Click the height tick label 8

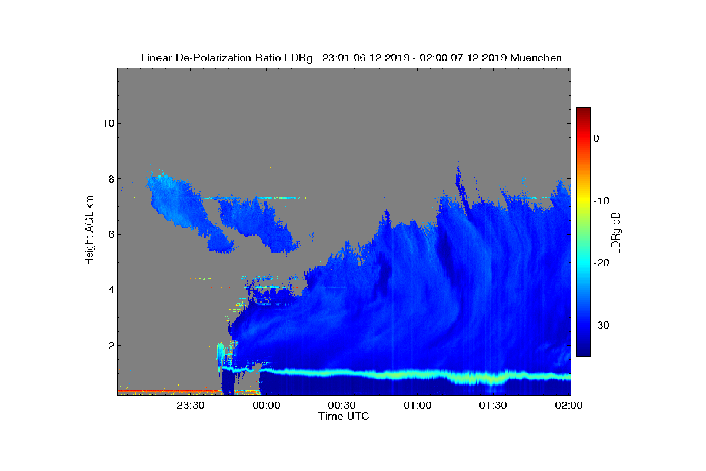[x=110, y=179]
